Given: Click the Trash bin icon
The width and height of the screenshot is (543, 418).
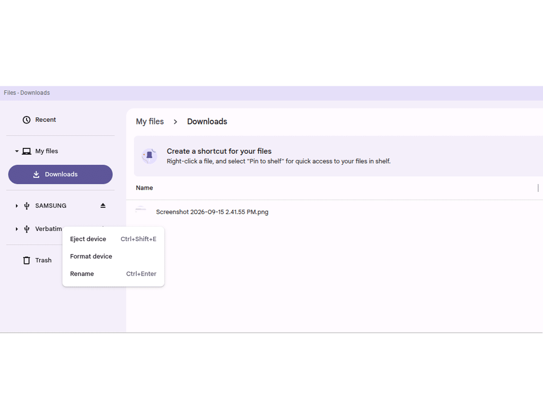Looking at the screenshot, I should point(27,260).
